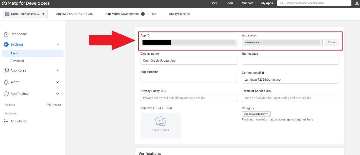Click the Display name field
The image size is (360, 155).
coord(189,61)
